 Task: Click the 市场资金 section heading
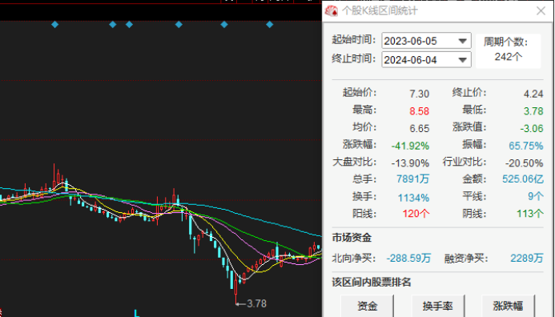352,238
